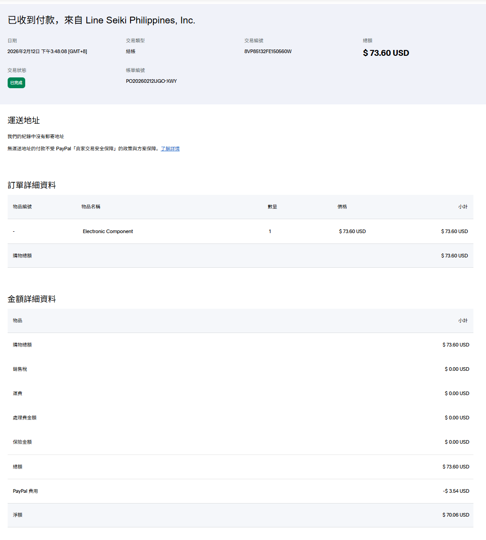Select the Electronic Component item name
This screenshot has height=540, width=486.
[x=108, y=231]
